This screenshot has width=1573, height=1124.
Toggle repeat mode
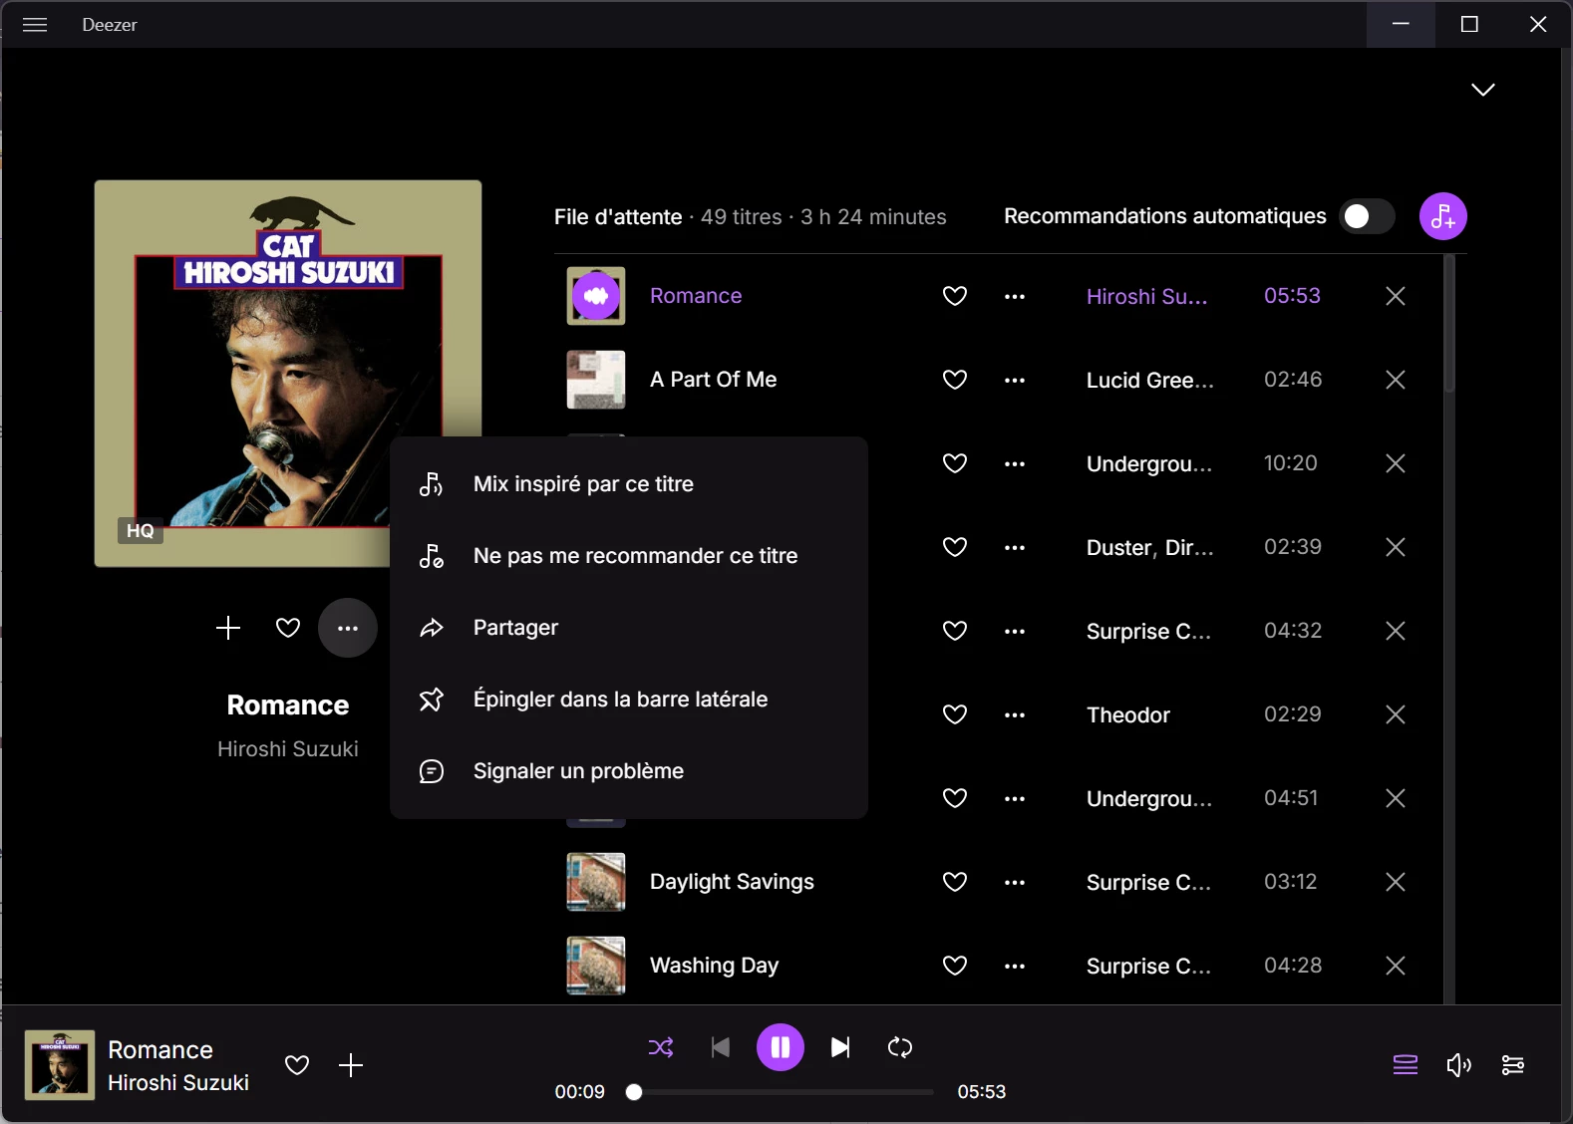pos(900,1047)
